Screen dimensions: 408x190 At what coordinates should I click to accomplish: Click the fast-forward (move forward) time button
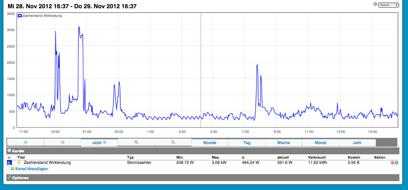63,142
